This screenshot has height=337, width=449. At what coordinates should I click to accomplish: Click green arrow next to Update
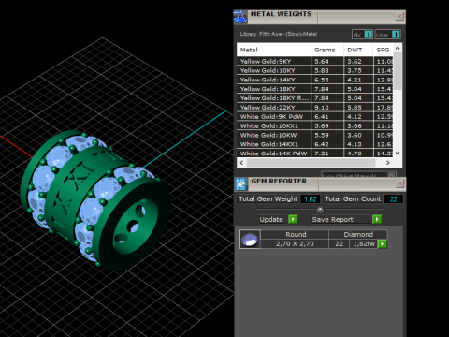click(293, 219)
